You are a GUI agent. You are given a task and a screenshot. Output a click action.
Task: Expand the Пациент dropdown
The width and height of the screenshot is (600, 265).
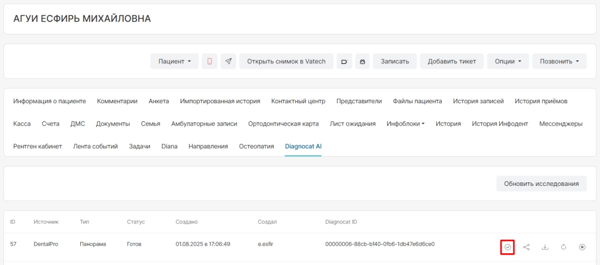[175, 62]
